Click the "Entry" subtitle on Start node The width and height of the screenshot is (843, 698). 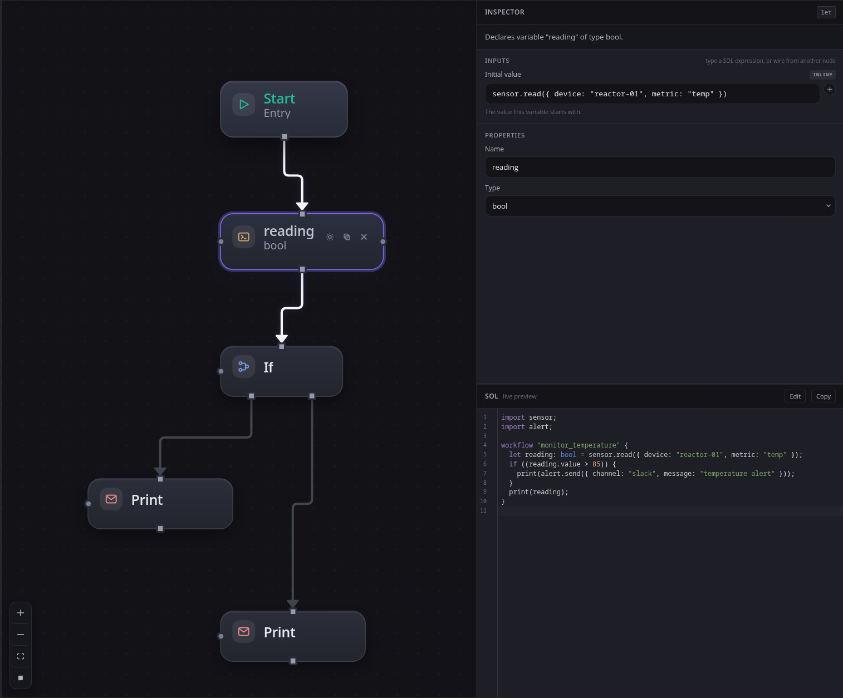[277, 113]
